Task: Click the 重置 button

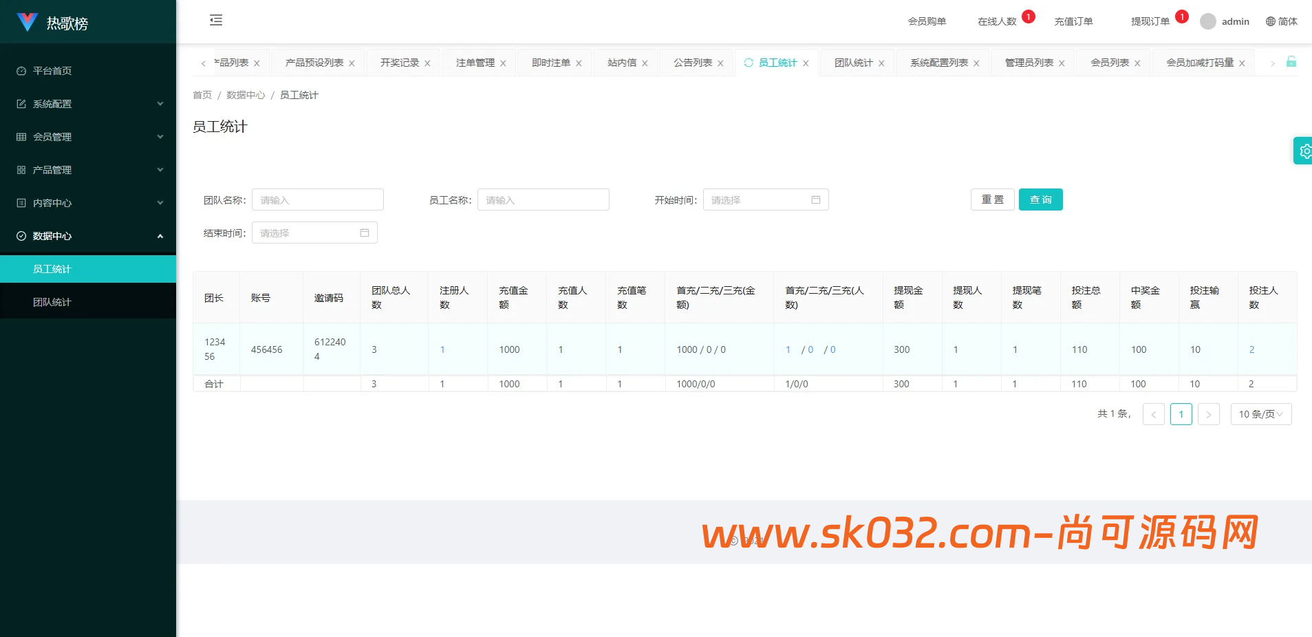Action: coord(993,199)
